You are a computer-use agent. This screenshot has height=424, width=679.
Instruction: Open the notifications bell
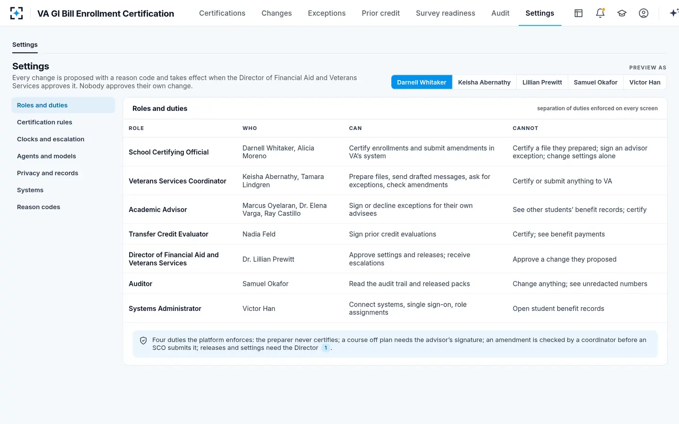(600, 13)
